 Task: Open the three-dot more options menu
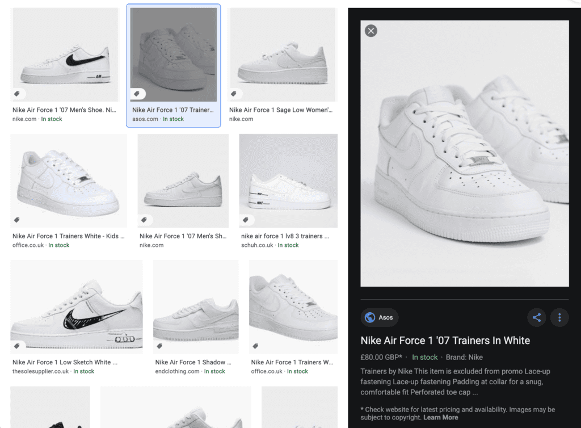559,317
